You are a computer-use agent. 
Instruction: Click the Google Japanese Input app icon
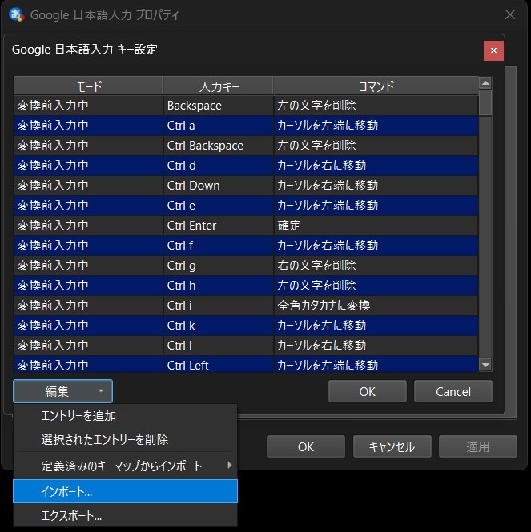15,15
